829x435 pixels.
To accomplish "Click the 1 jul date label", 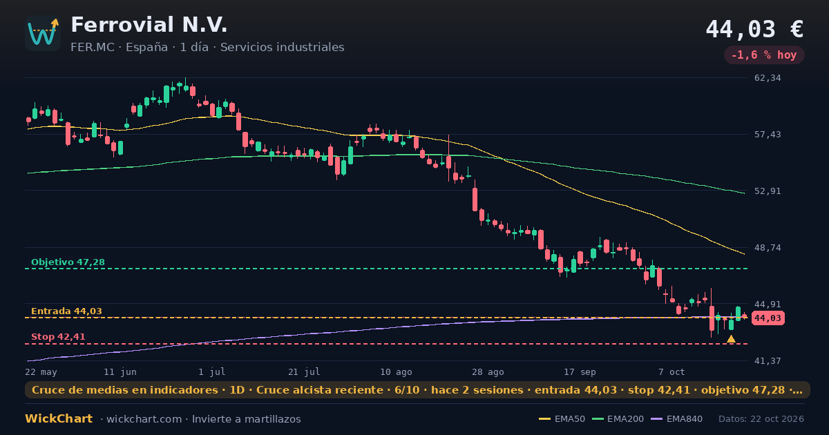I will (x=212, y=372).
